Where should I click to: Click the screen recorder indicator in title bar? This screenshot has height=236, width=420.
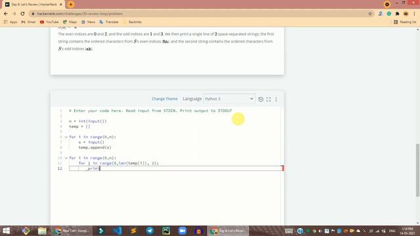coord(387,5)
